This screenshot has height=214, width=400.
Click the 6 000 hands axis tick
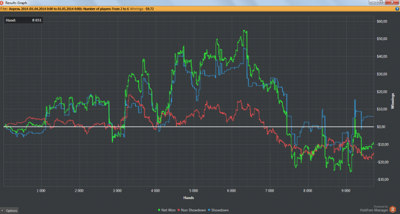coord(231,191)
